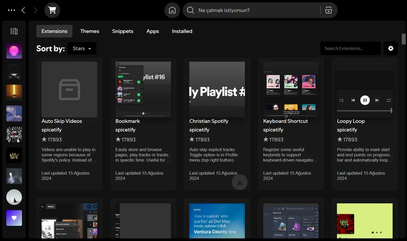The height and width of the screenshot is (241, 407).
Task: Go forward with the right arrow
Action: [x=36, y=10]
